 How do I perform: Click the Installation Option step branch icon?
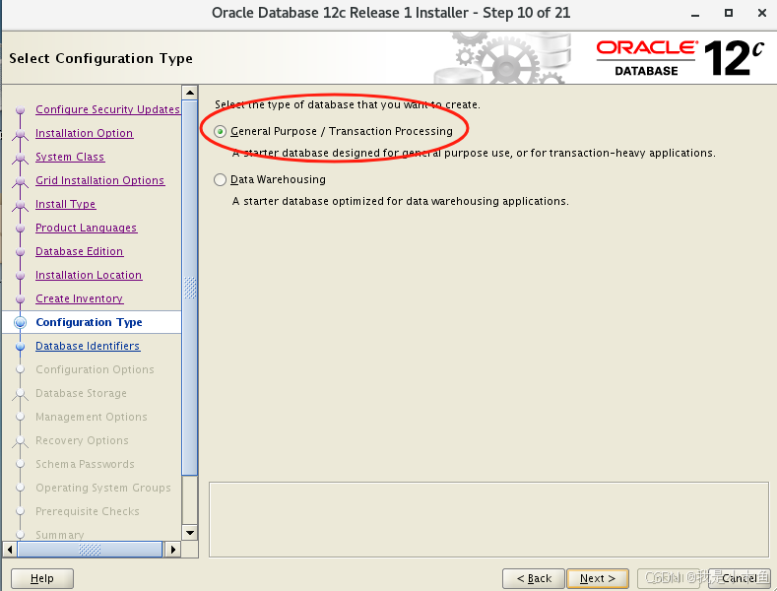21,134
